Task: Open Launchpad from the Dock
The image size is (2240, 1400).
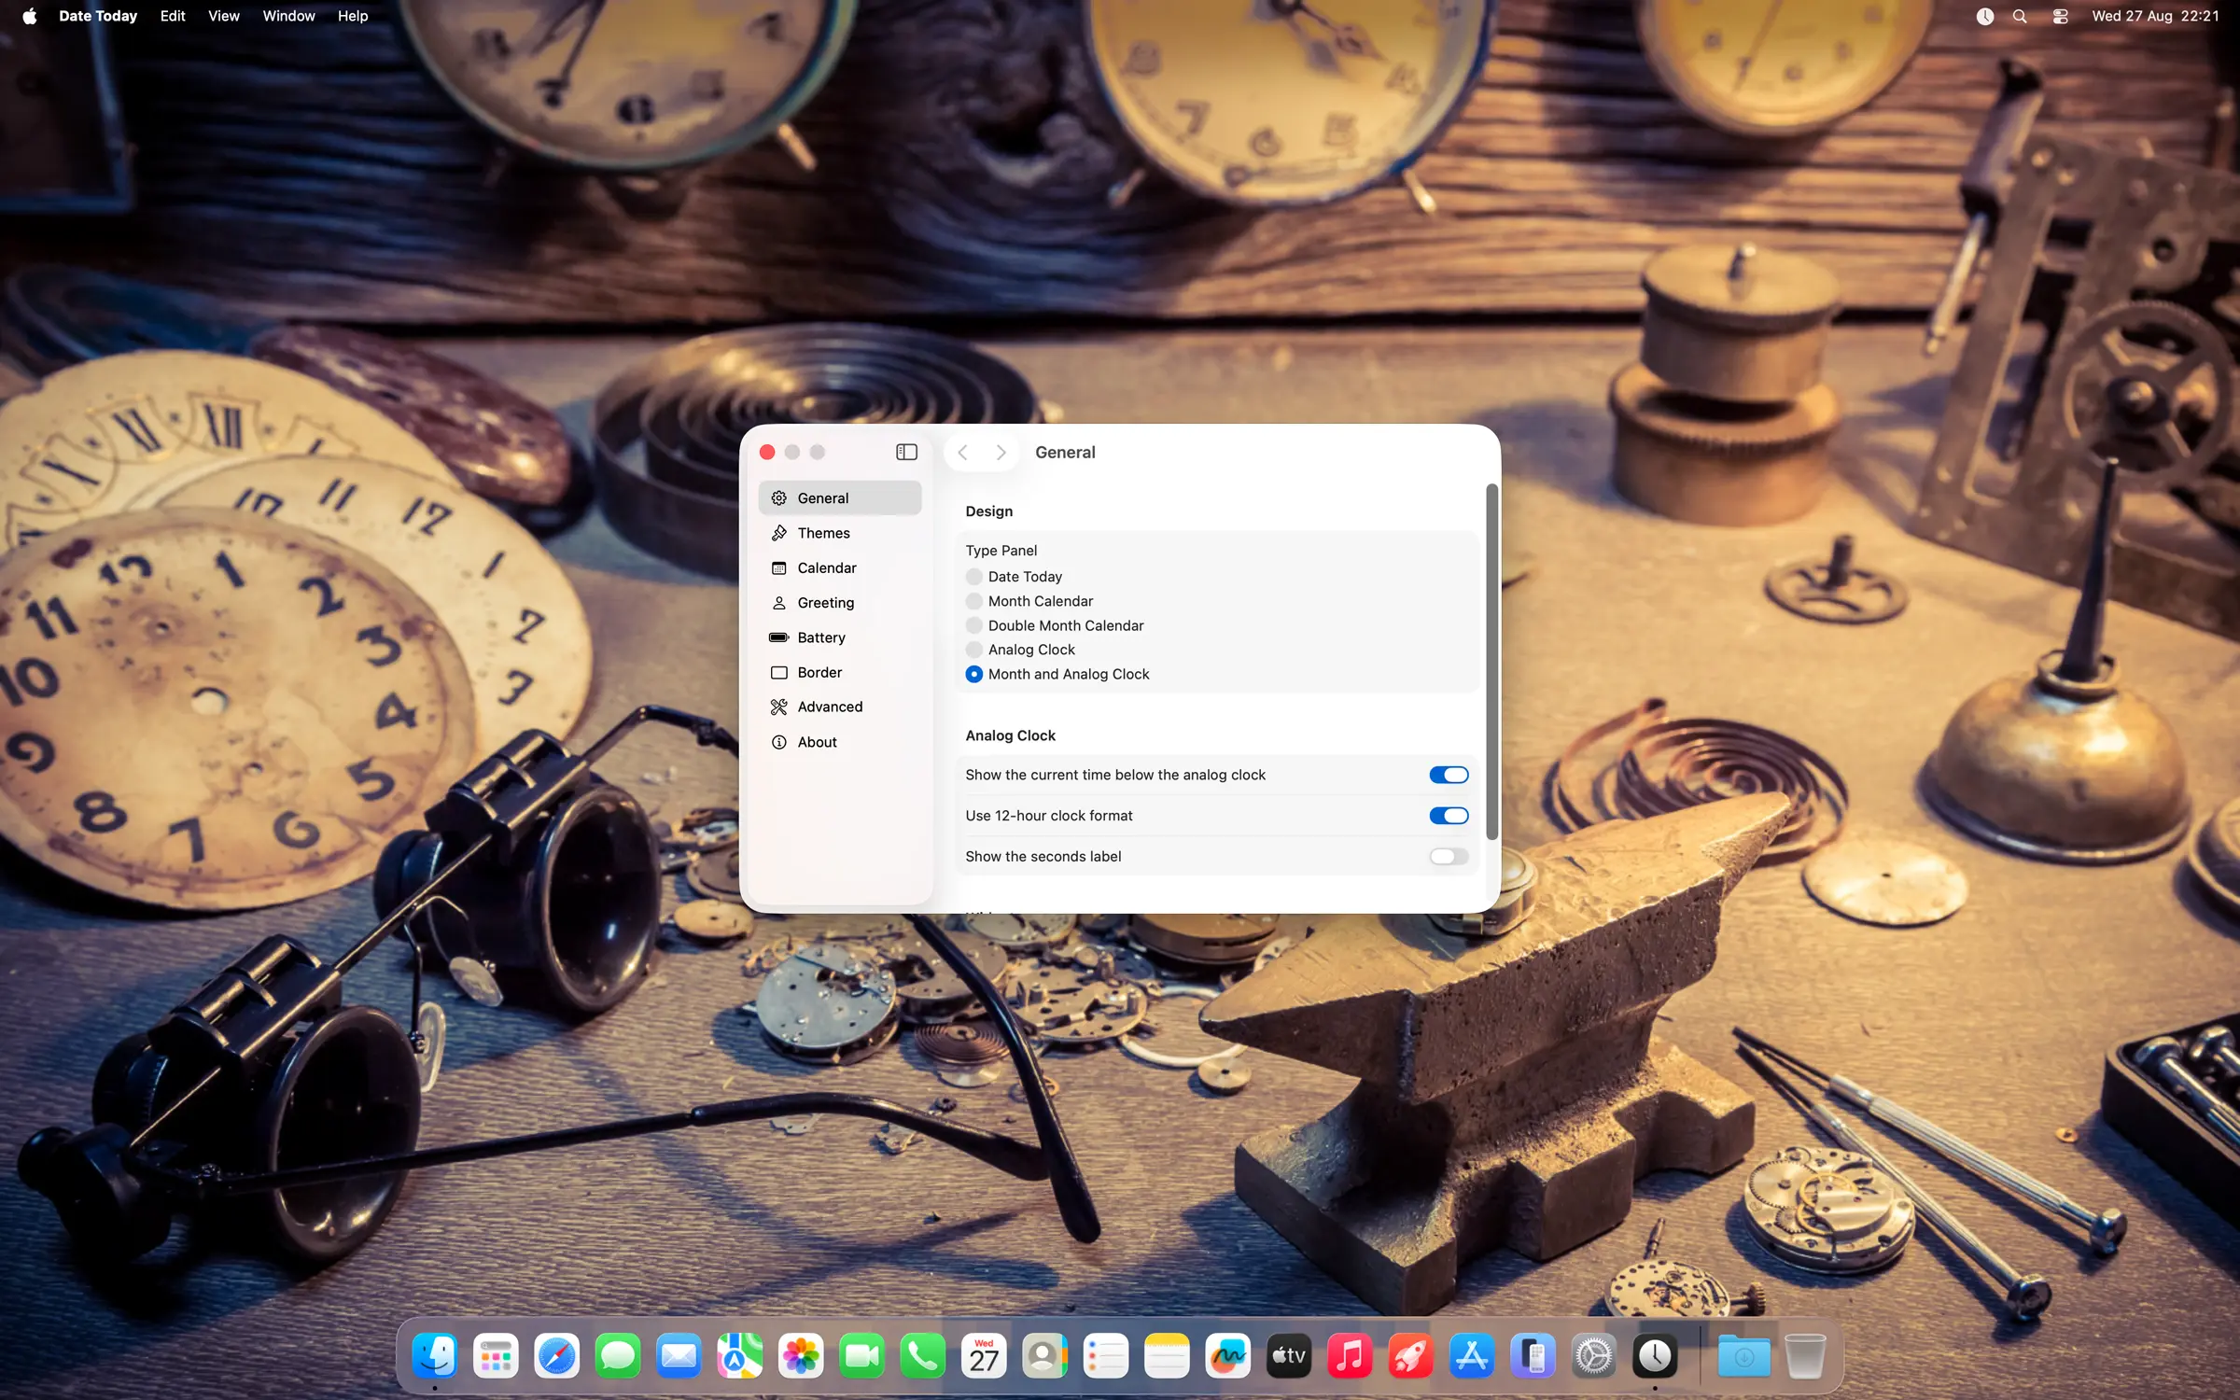Action: 496,1356
